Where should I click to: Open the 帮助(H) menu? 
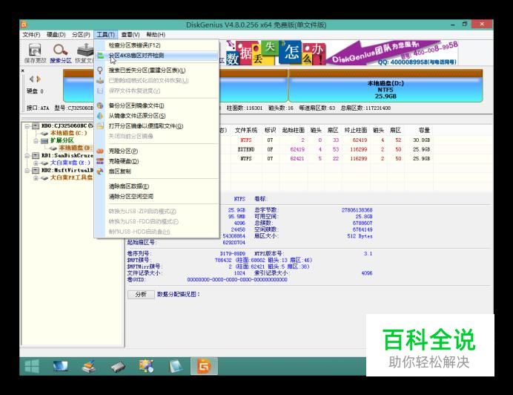coord(156,35)
